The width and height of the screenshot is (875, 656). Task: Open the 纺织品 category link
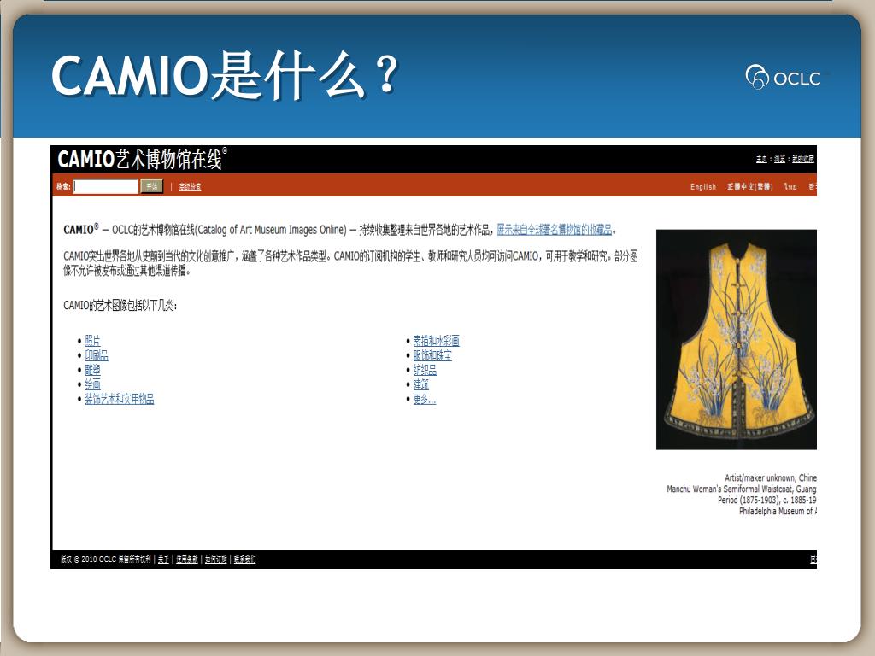point(425,369)
